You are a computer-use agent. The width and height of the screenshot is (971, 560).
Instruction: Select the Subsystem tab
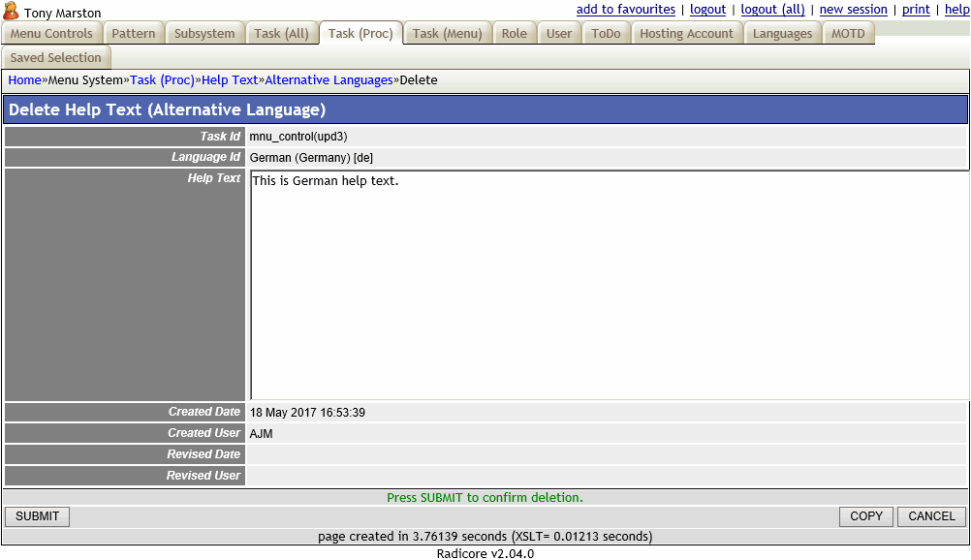point(204,33)
